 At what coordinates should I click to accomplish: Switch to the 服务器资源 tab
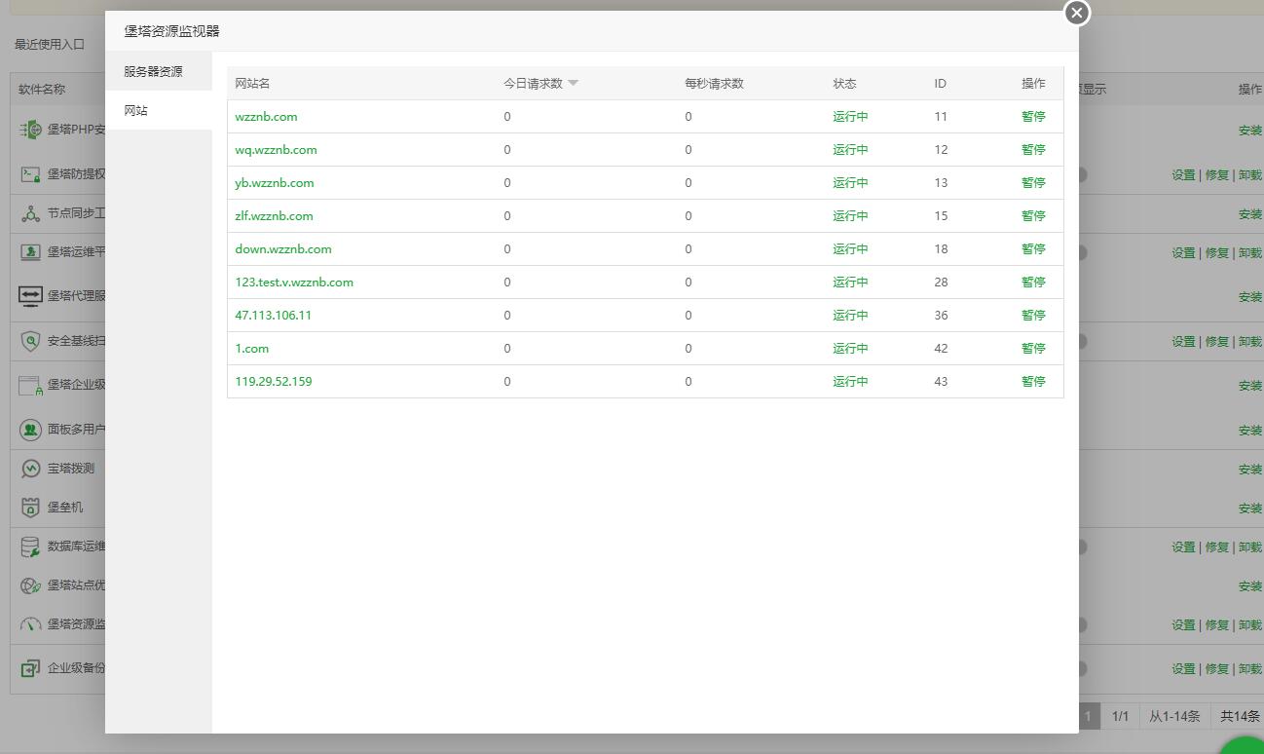[x=159, y=71]
